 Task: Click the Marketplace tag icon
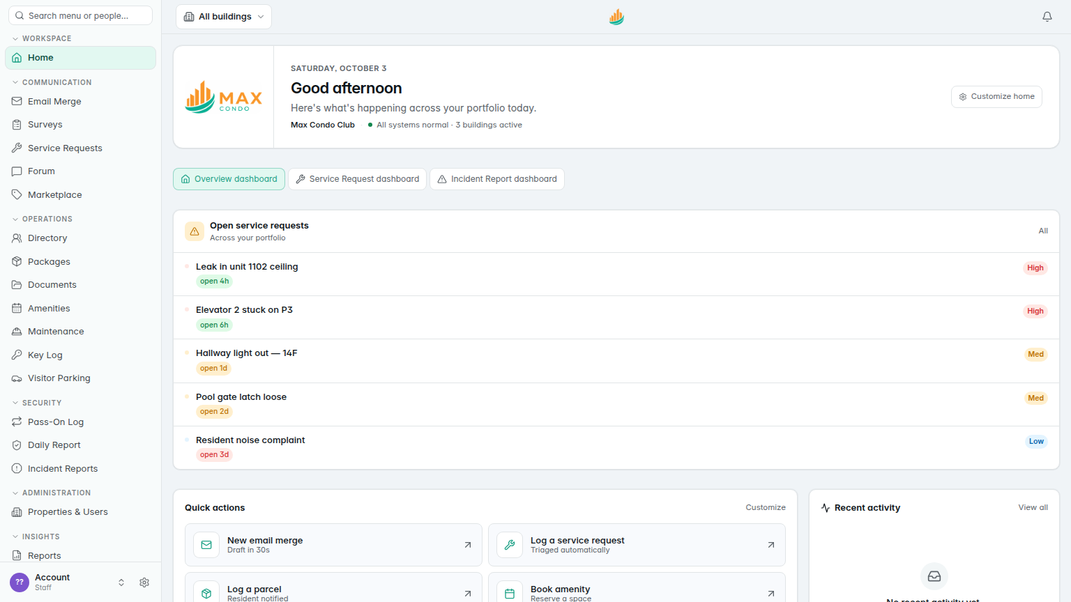(x=17, y=194)
